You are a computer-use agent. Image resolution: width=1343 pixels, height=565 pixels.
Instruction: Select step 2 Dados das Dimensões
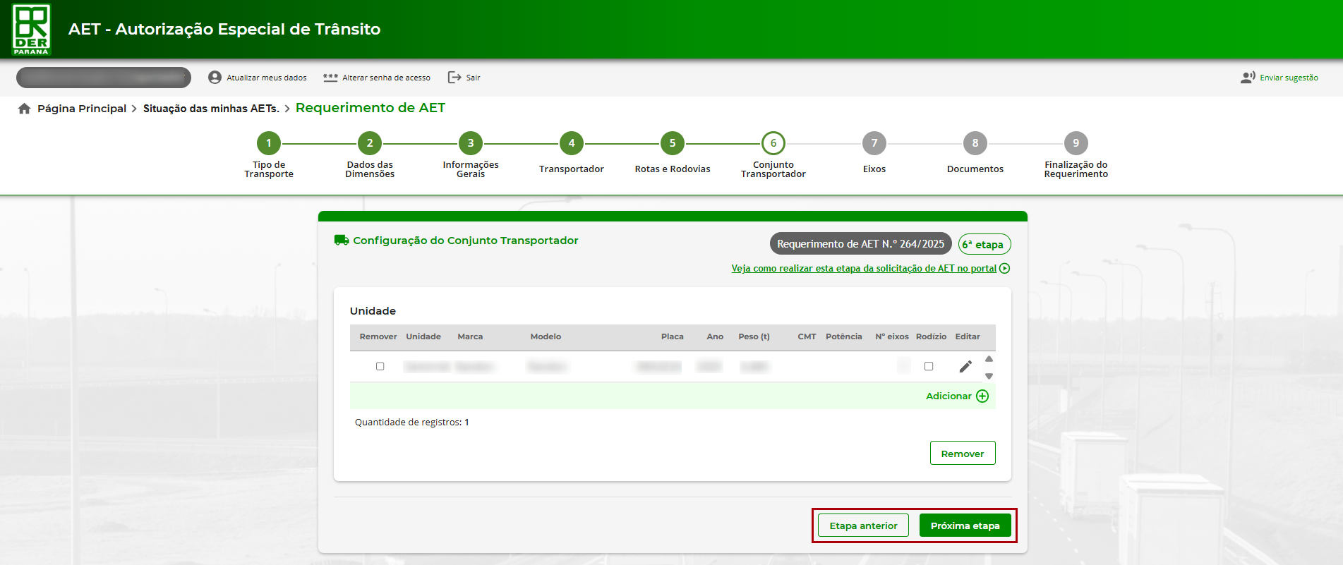370,143
